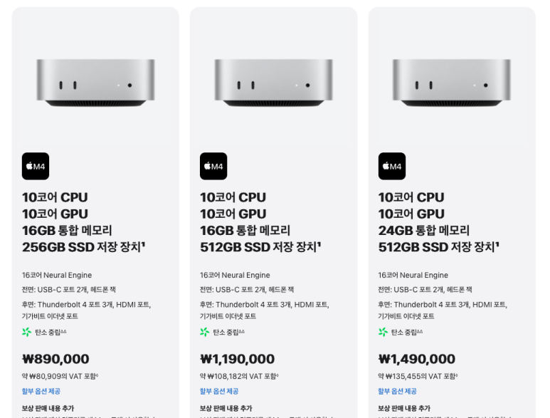Open 할부 옵션 제공 link under ₩890,000
550x418 pixels.
coord(41,391)
